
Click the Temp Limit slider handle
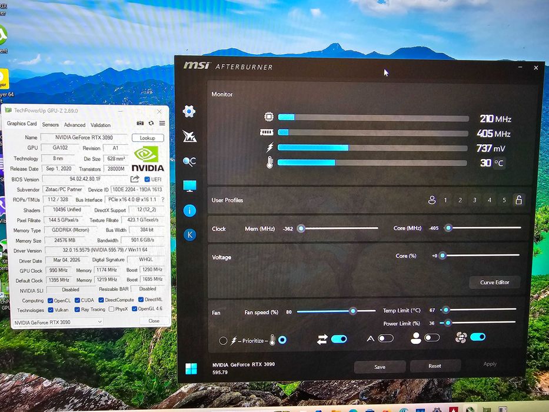tap(445, 310)
